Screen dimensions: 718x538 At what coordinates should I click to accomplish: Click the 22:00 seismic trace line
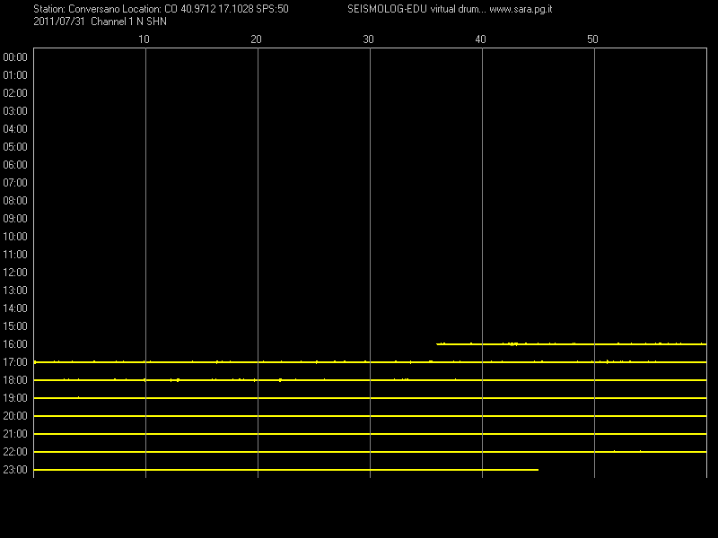coord(370,452)
